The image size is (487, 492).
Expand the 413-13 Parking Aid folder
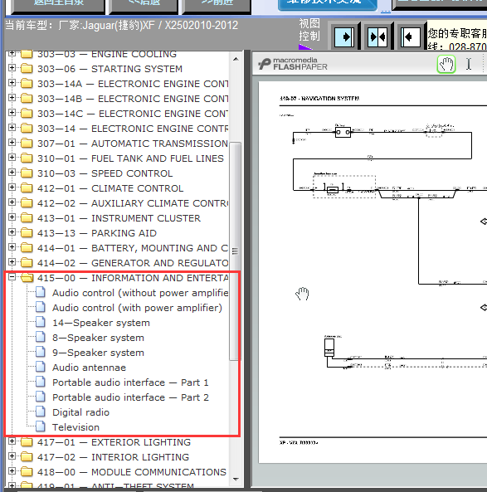12,232
